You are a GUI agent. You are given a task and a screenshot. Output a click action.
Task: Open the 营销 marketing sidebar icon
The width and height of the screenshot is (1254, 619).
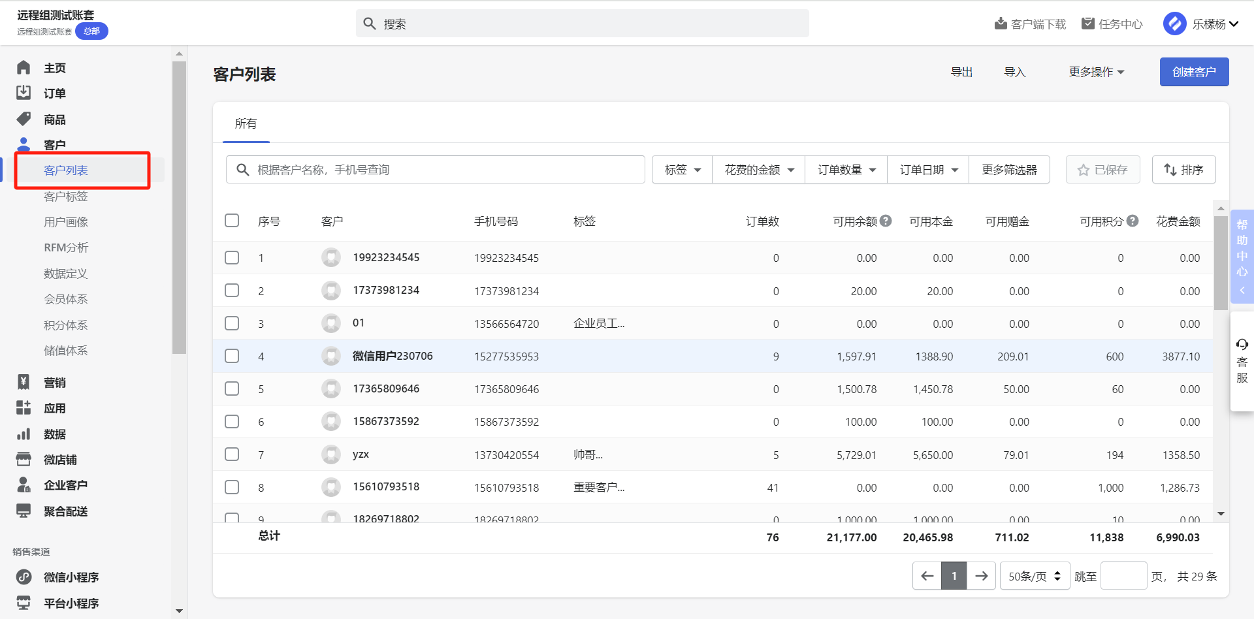pyautogui.click(x=24, y=382)
